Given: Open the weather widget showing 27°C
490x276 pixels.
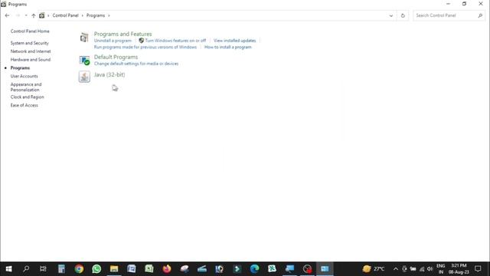Looking at the screenshot, I should [x=374, y=269].
